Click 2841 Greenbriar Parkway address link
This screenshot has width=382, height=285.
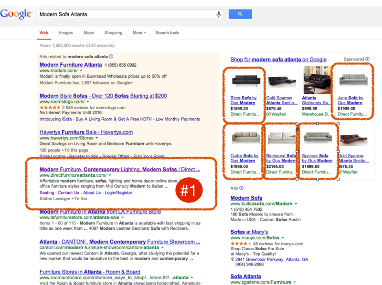pos(272,259)
